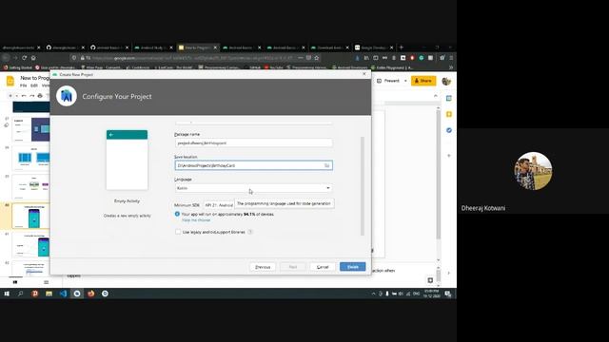Click the Cancel button in the dialog

point(323,267)
